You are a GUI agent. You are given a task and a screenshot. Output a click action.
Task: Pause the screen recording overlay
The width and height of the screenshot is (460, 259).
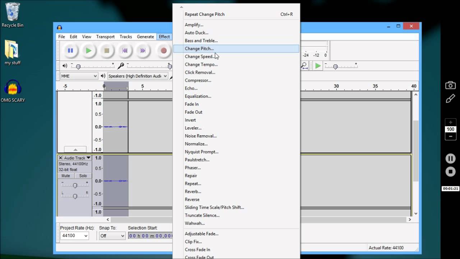coord(450,158)
